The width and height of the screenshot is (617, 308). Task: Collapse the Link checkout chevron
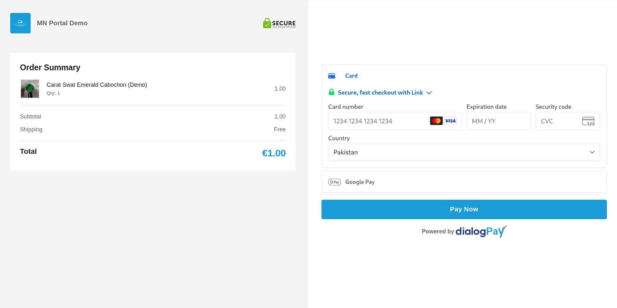[x=429, y=92]
